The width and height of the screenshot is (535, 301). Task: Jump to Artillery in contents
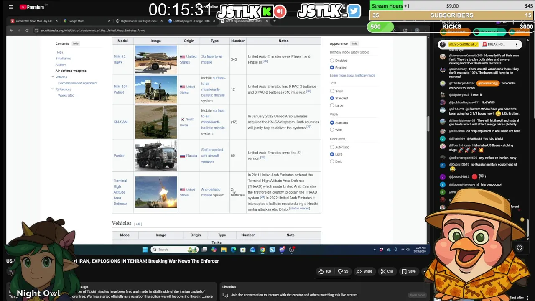[x=61, y=65]
